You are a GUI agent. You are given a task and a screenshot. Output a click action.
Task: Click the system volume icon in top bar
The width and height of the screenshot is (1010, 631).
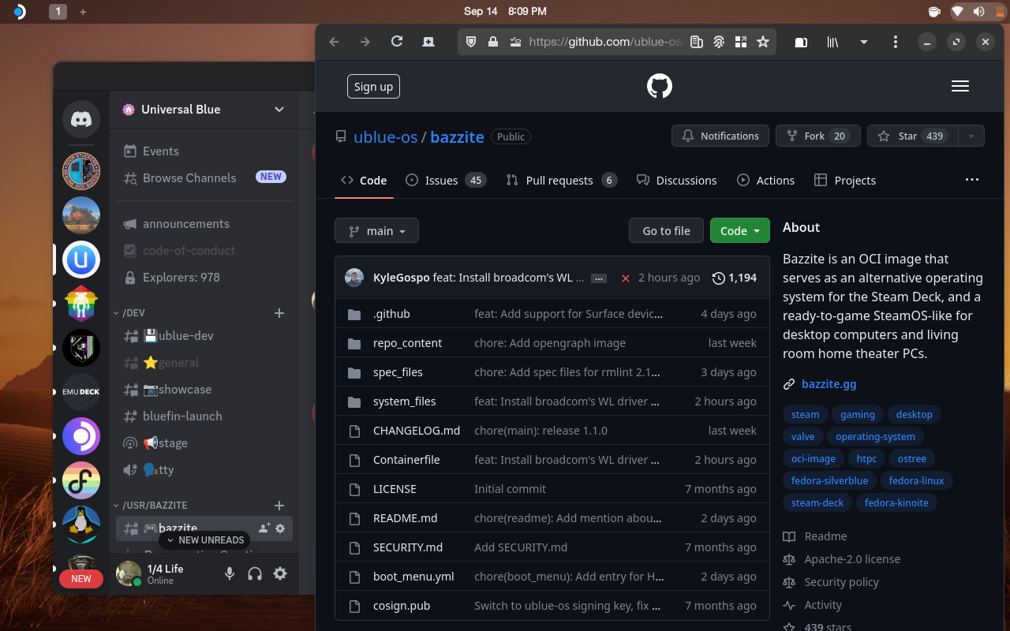979,11
